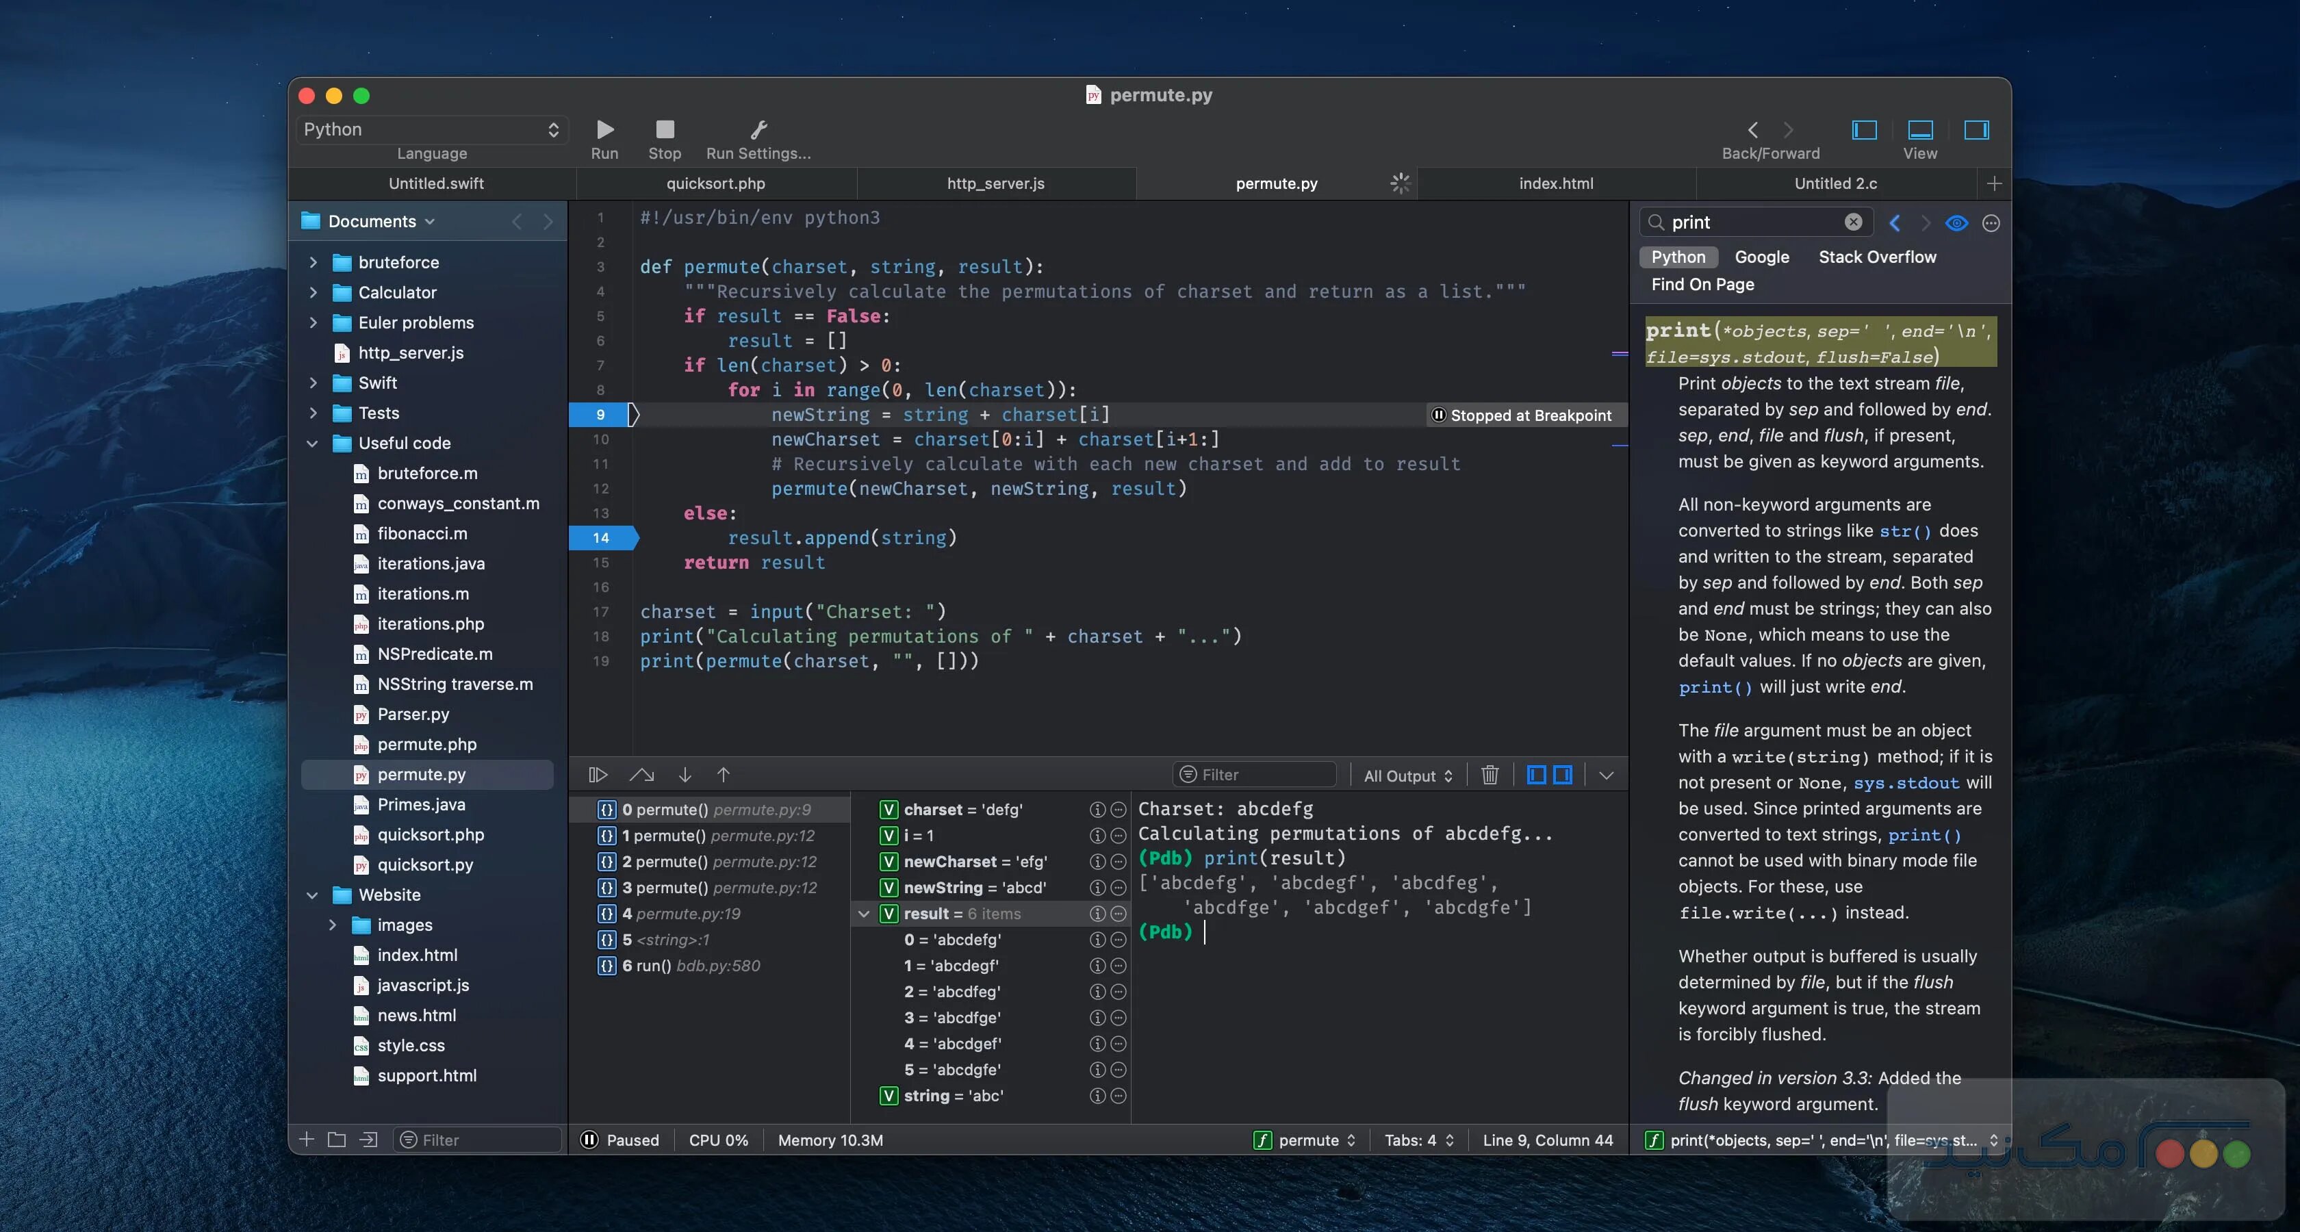Toggle the eye icon in documentation search
Screen dimensions: 2300x1232
[x=1956, y=223]
